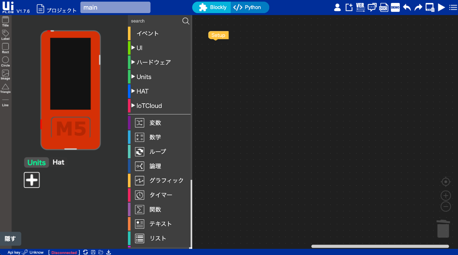
Task: Select the Label UI element tool
Action: [x=6, y=35]
